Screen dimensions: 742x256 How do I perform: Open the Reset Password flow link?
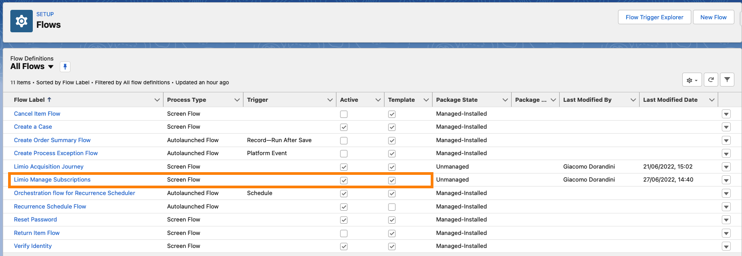[35, 220]
